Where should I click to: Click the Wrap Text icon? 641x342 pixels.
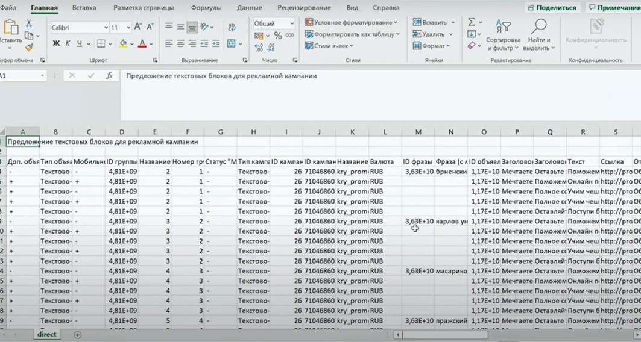tap(232, 28)
